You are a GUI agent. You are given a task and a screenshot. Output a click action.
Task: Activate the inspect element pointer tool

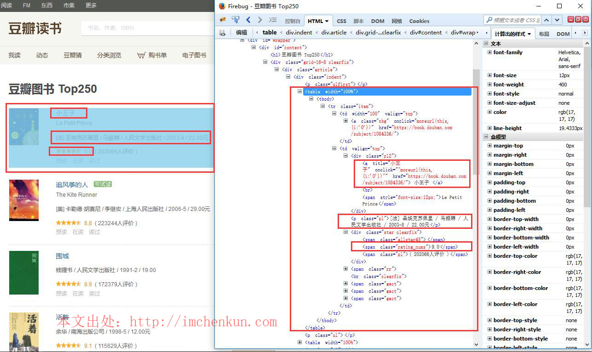pyautogui.click(x=236, y=20)
